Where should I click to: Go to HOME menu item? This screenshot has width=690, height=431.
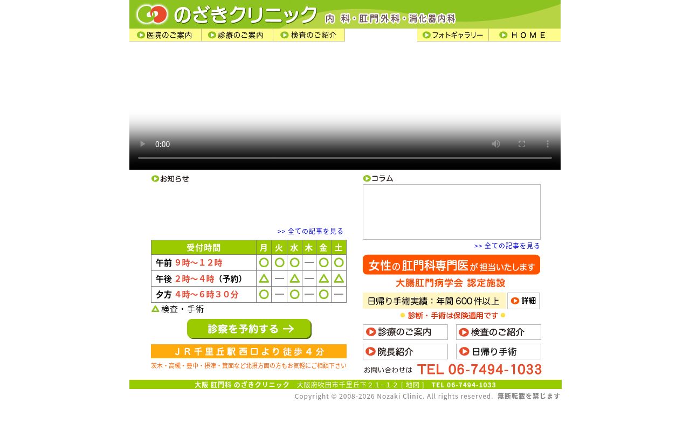(525, 35)
